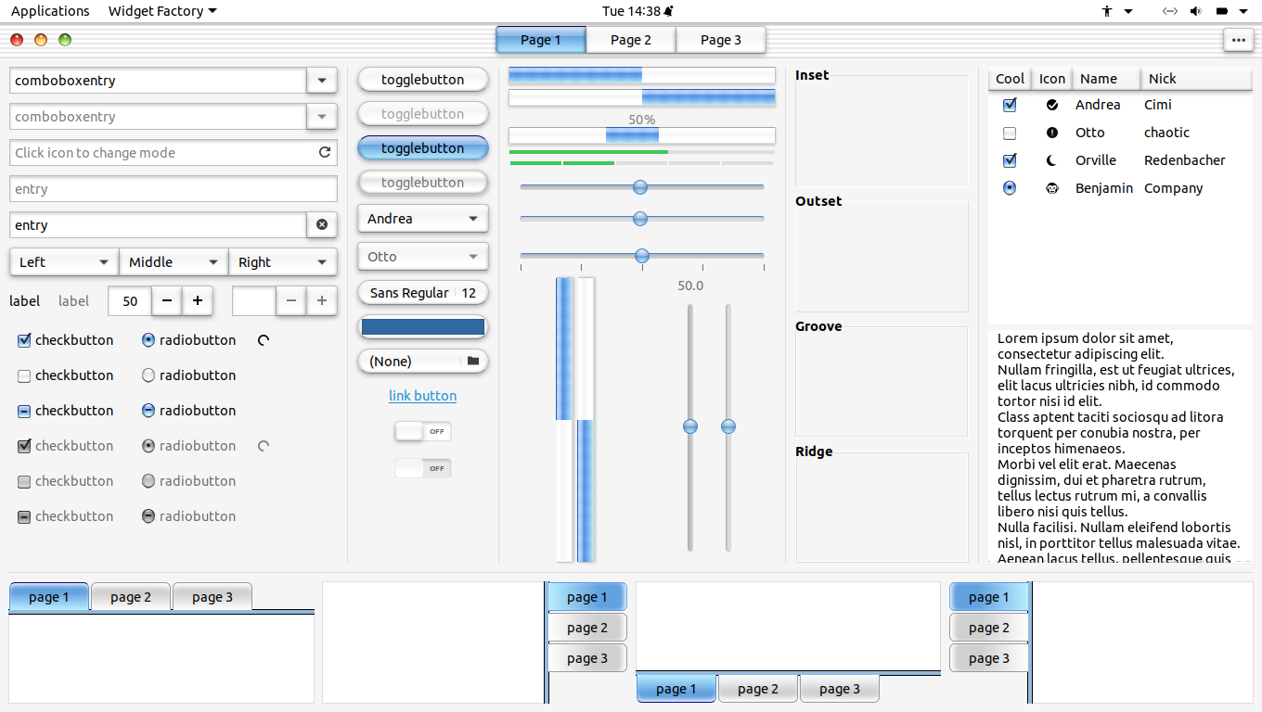Click the vertical slider handle below 50.0
1262x712 pixels.
[690, 426]
